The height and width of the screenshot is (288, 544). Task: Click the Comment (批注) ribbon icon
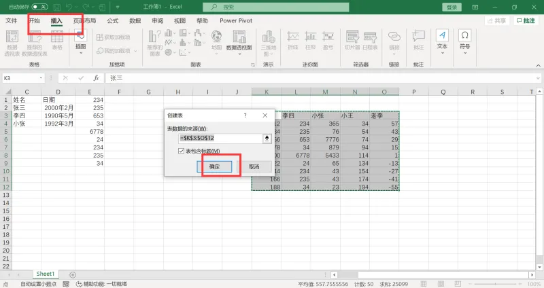click(418, 40)
